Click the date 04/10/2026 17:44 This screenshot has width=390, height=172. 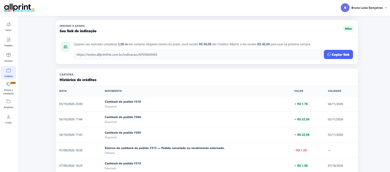[71, 119]
